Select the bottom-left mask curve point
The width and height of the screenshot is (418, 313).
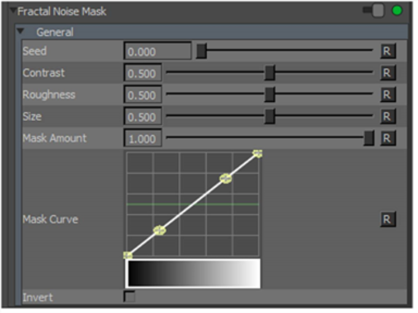point(128,255)
